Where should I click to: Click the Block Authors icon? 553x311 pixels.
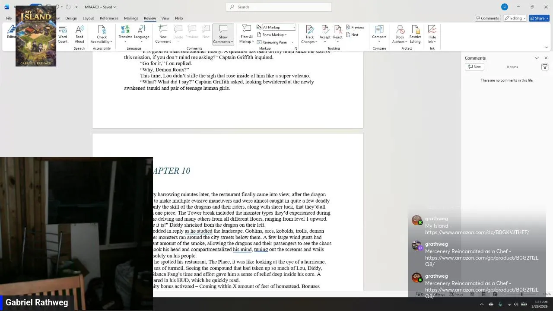(x=400, y=30)
